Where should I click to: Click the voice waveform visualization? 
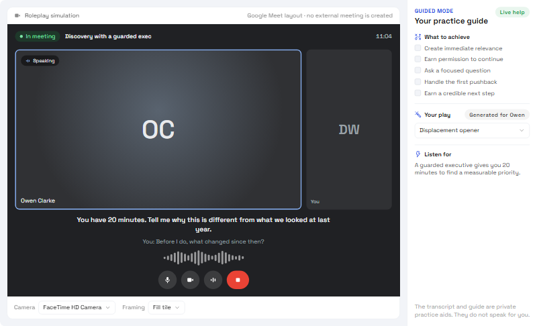tap(203, 258)
